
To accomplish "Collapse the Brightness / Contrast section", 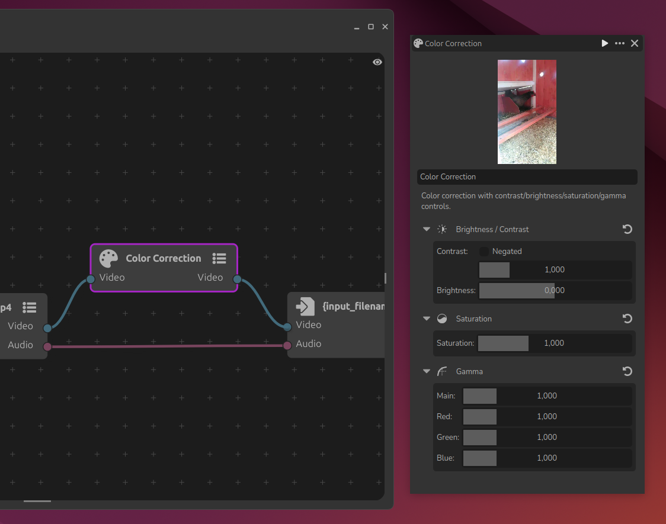I will point(427,229).
